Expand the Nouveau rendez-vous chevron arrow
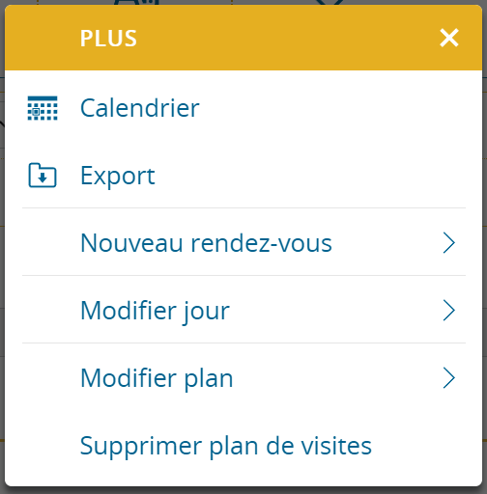Image resolution: width=487 pixels, height=494 pixels. 448,243
